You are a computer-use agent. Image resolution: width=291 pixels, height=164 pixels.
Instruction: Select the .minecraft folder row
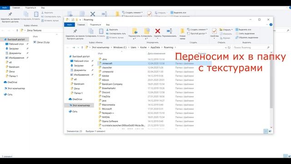155,63
